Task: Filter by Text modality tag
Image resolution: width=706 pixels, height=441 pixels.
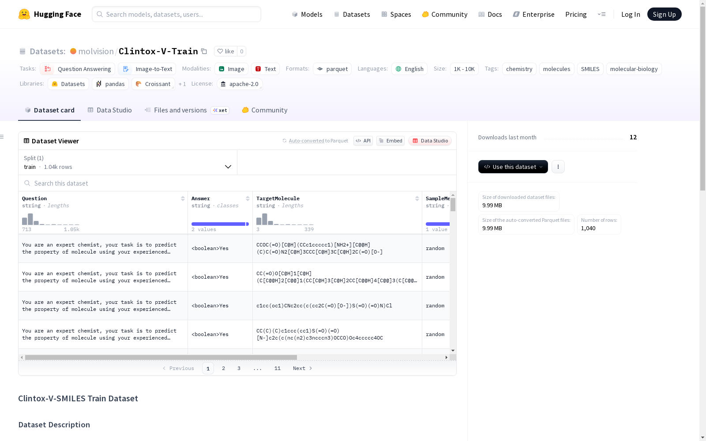Action: pos(266,69)
